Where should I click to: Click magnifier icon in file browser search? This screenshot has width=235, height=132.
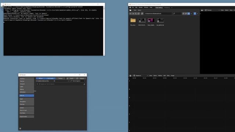(x=174, y=14)
